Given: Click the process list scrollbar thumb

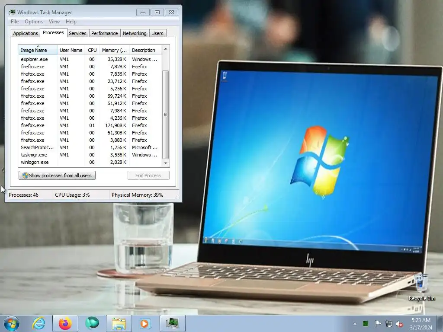Looking at the screenshot, I should tap(166, 115).
